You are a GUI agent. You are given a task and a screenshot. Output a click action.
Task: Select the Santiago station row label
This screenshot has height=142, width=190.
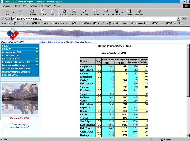[x=84, y=135]
